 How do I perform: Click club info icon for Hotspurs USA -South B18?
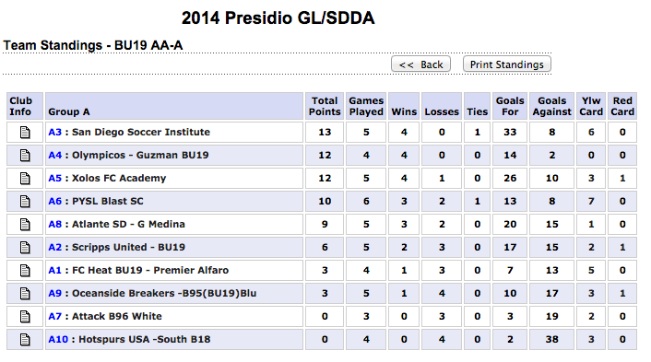(25, 340)
